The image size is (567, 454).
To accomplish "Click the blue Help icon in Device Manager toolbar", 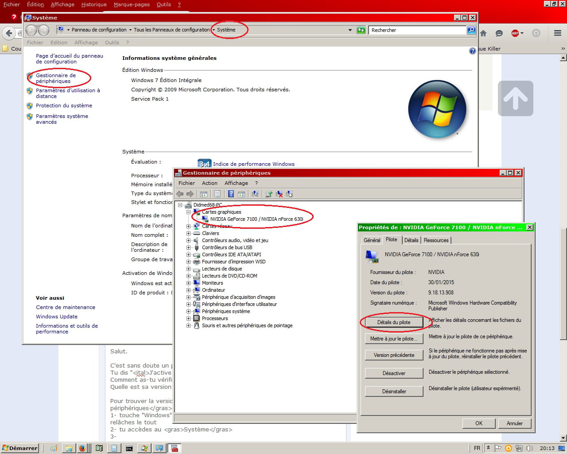I will coord(231,194).
